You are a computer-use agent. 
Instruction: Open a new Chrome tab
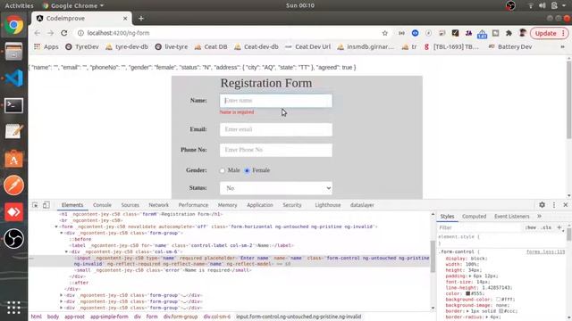[141, 18]
